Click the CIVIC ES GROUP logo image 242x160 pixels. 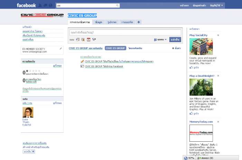pos(42,15)
